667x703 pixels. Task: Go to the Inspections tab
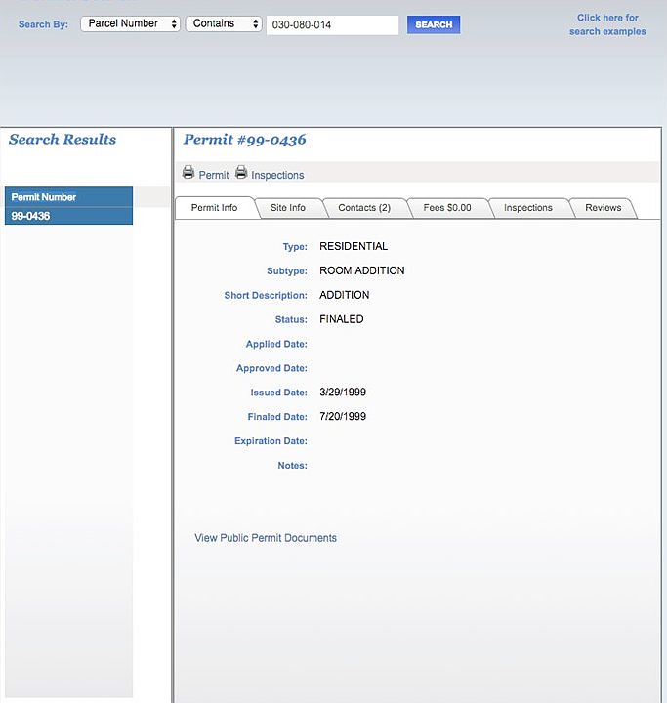527,208
